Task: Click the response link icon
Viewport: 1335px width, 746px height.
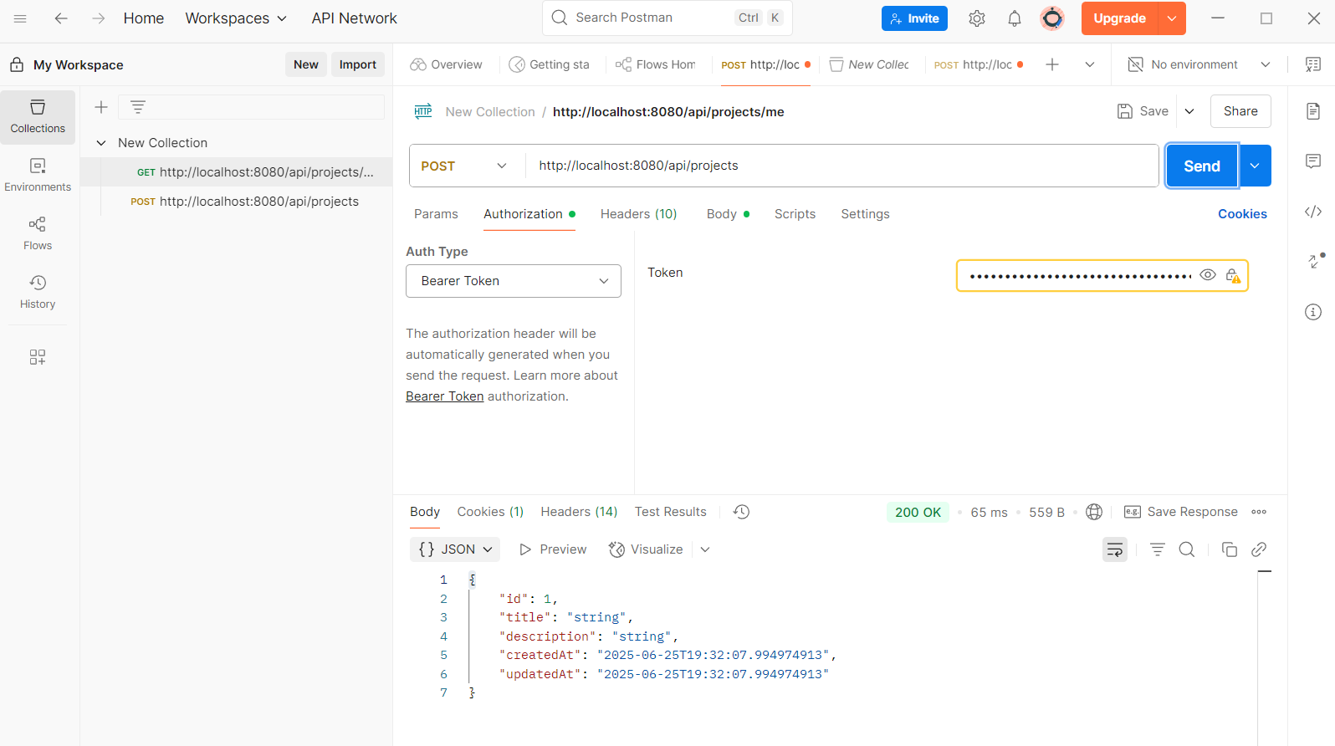Action: (x=1259, y=549)
